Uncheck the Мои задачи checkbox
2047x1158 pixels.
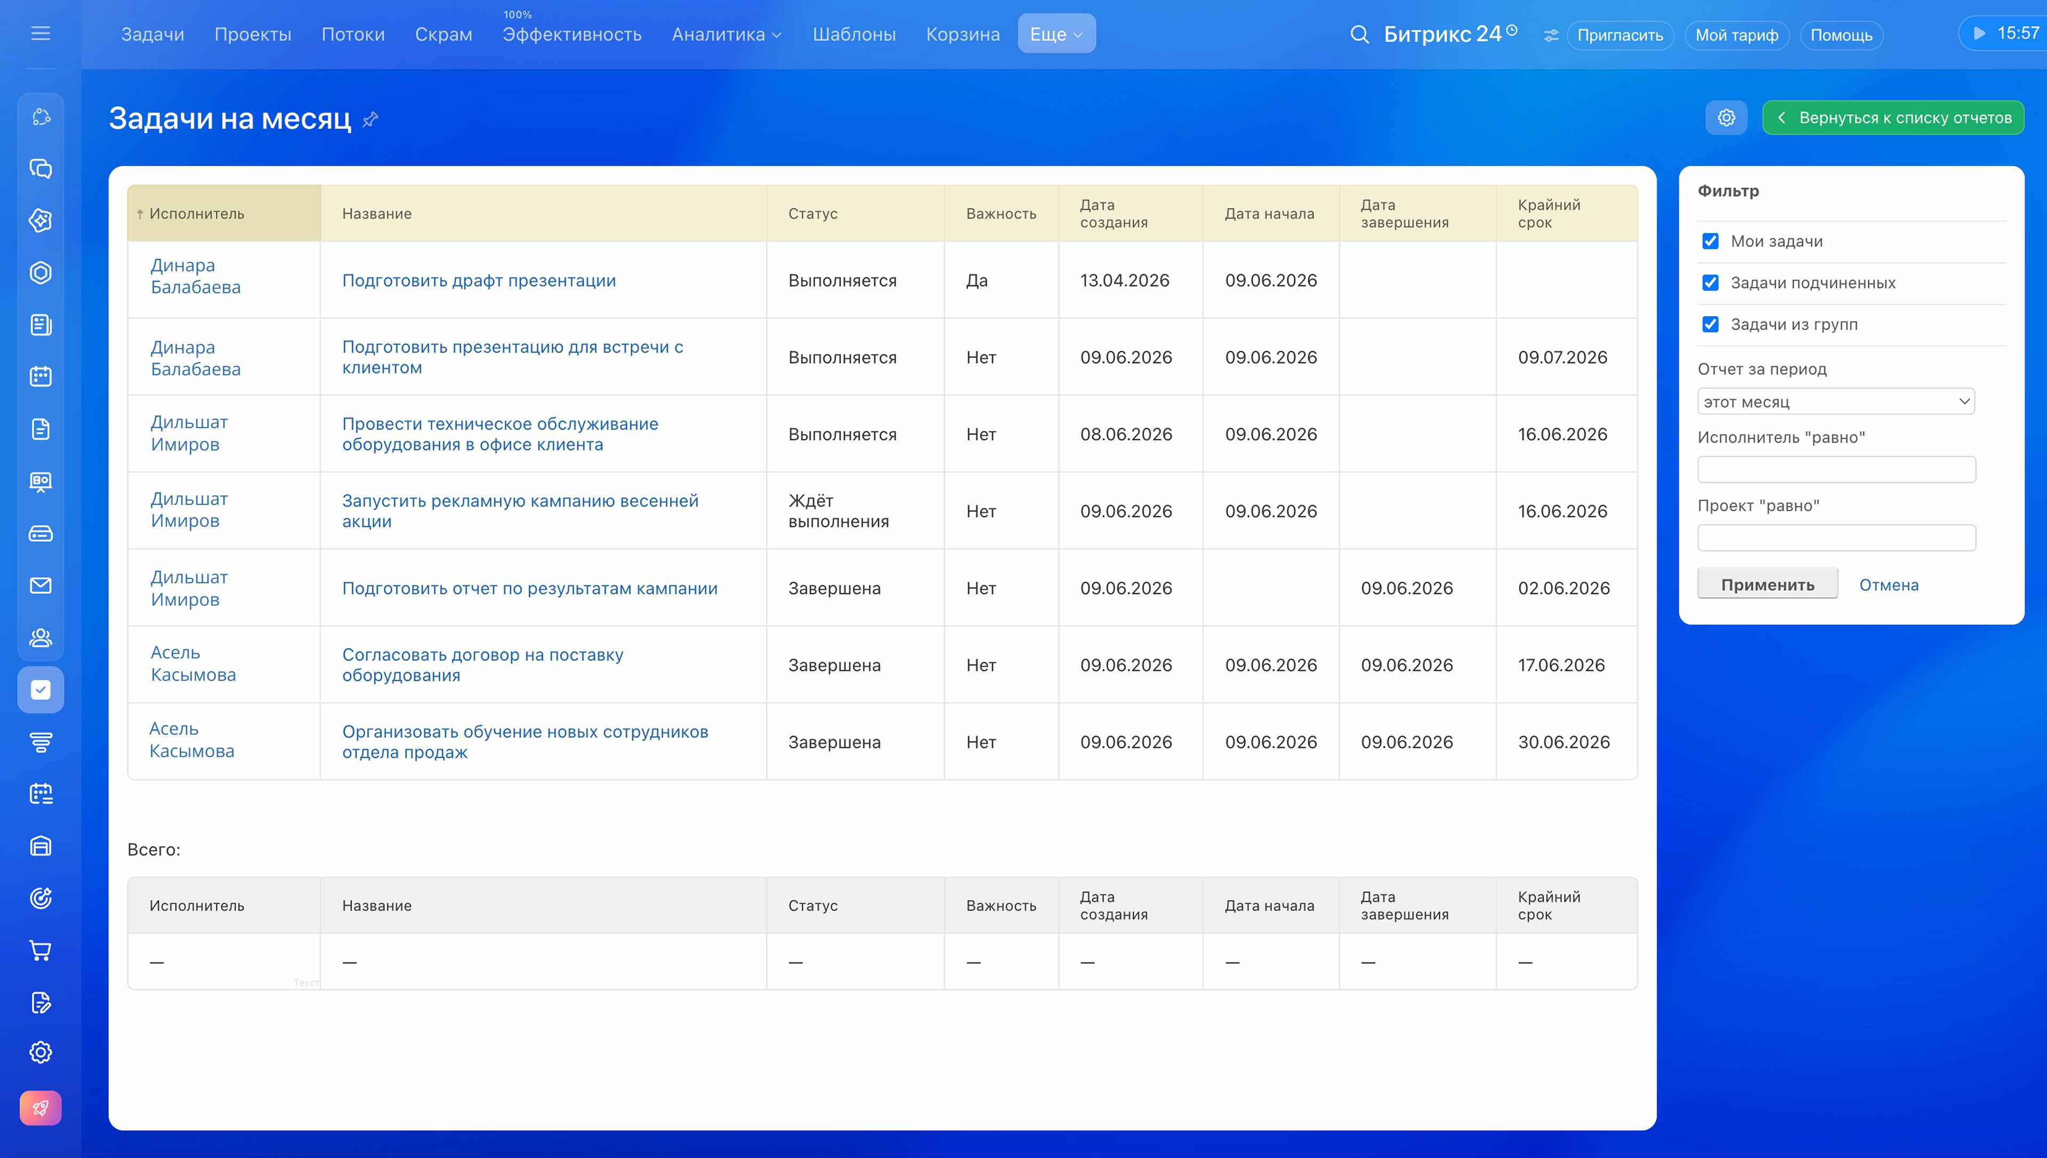[1710, 241]
